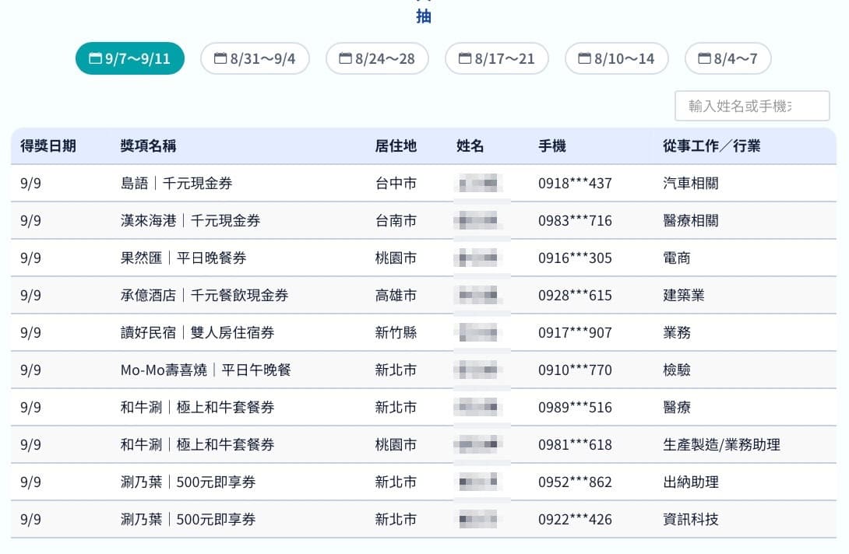Click the 得獎日期 column header
The image size is (849, 554).
coord(48,146)
